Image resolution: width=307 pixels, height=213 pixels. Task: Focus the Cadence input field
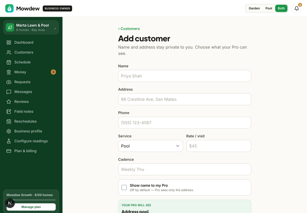click(184, 169)
